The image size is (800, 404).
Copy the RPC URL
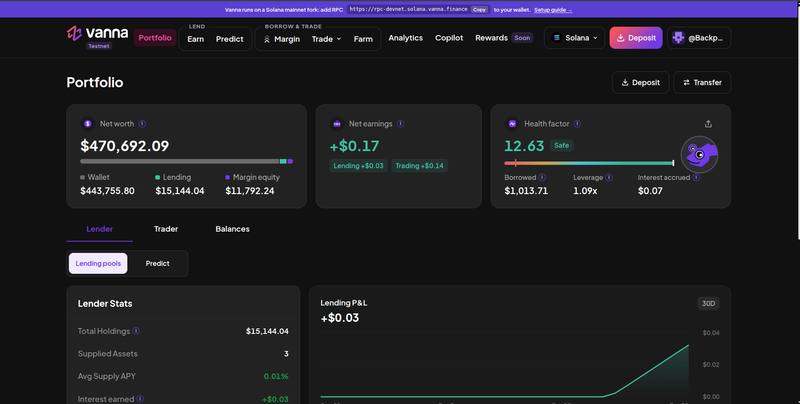[479, 10]
